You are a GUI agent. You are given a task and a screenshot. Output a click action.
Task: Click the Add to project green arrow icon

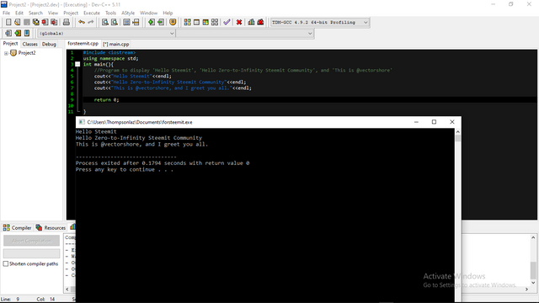click(x=152, y=23)
